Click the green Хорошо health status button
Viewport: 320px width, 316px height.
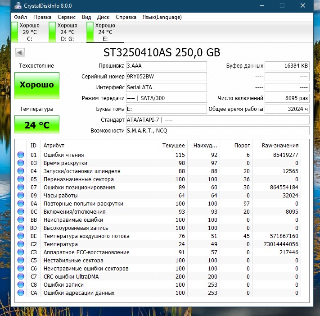tap(37, 86)
